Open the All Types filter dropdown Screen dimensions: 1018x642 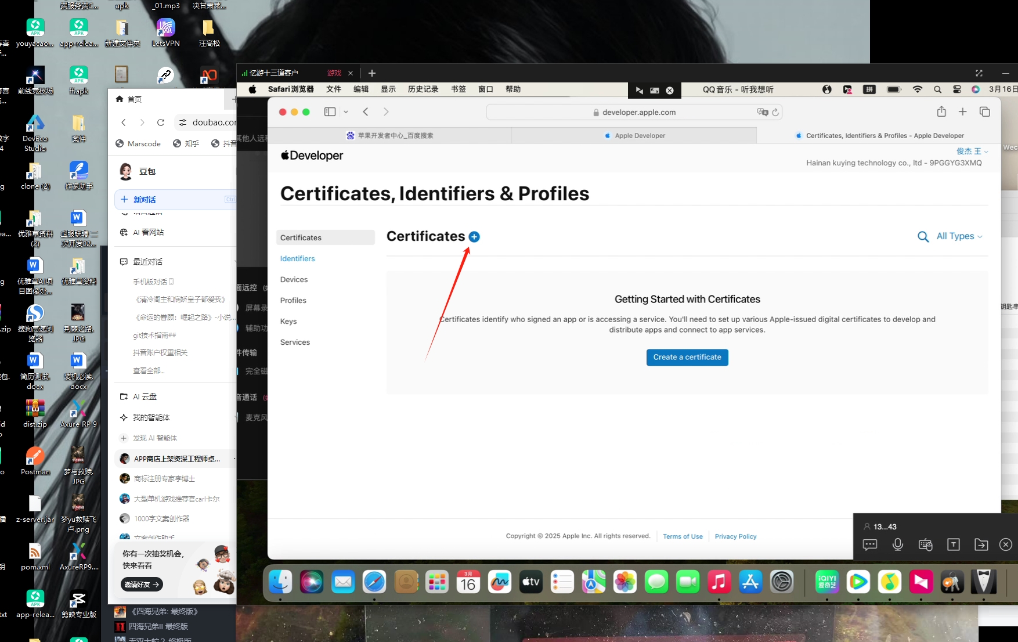click(959, 236)
